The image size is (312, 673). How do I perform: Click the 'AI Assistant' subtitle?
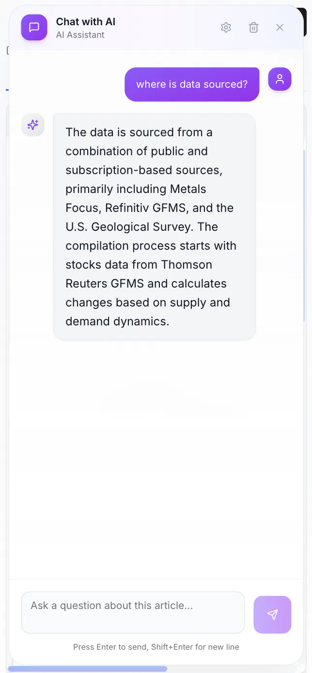80,35
